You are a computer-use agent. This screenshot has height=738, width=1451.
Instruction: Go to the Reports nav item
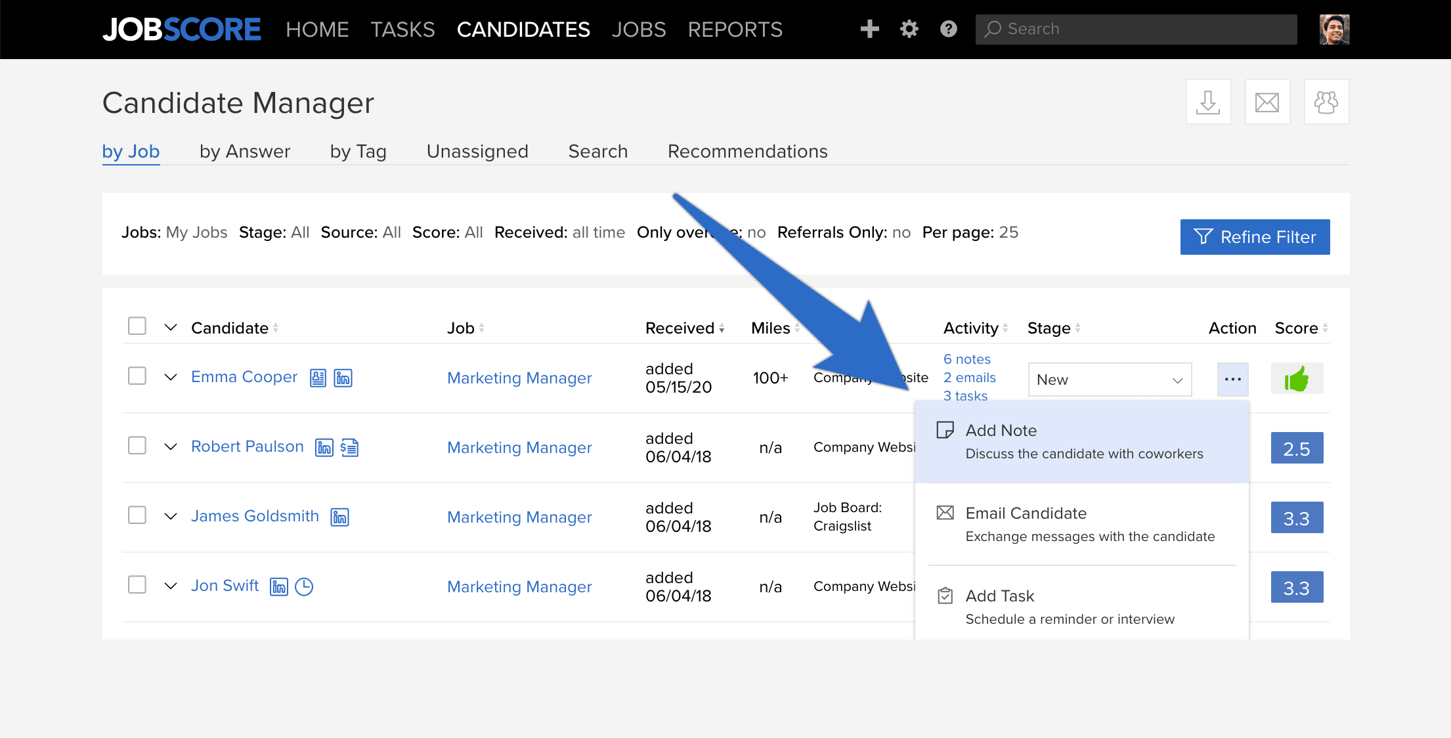[735, 30]
